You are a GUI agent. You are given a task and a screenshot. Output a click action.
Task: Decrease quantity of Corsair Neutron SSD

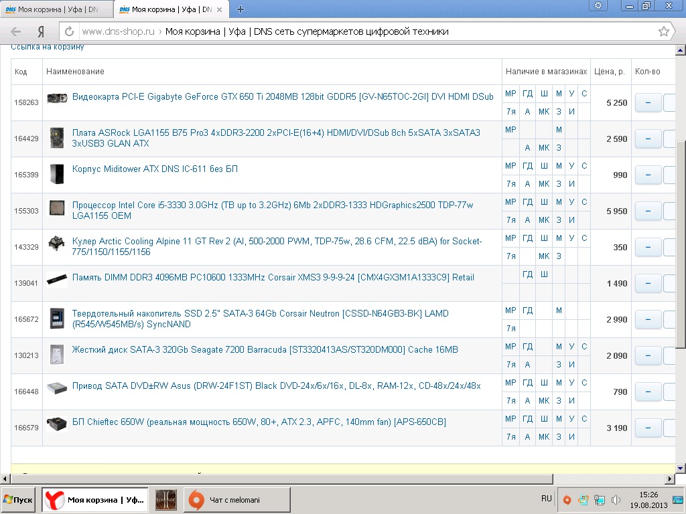(x=648, y=319)
